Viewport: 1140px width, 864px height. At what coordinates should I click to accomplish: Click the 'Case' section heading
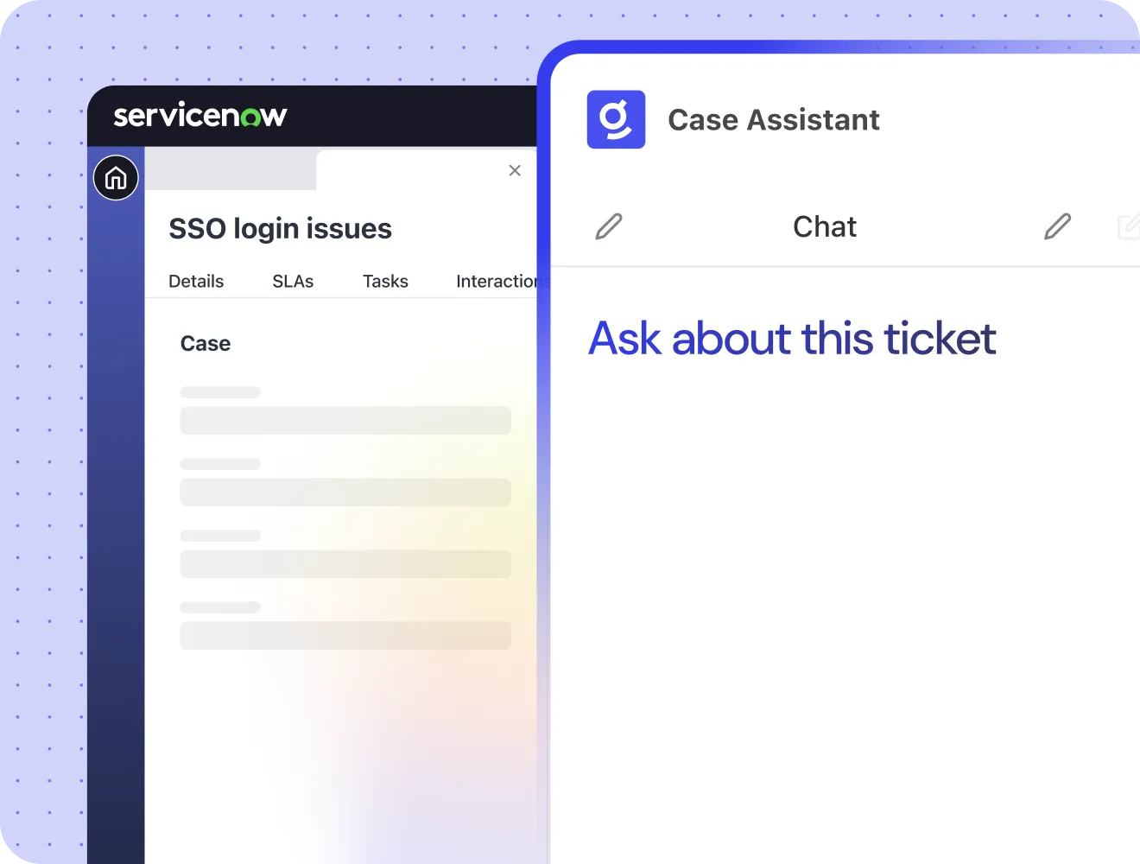click(x=206, y=344)
